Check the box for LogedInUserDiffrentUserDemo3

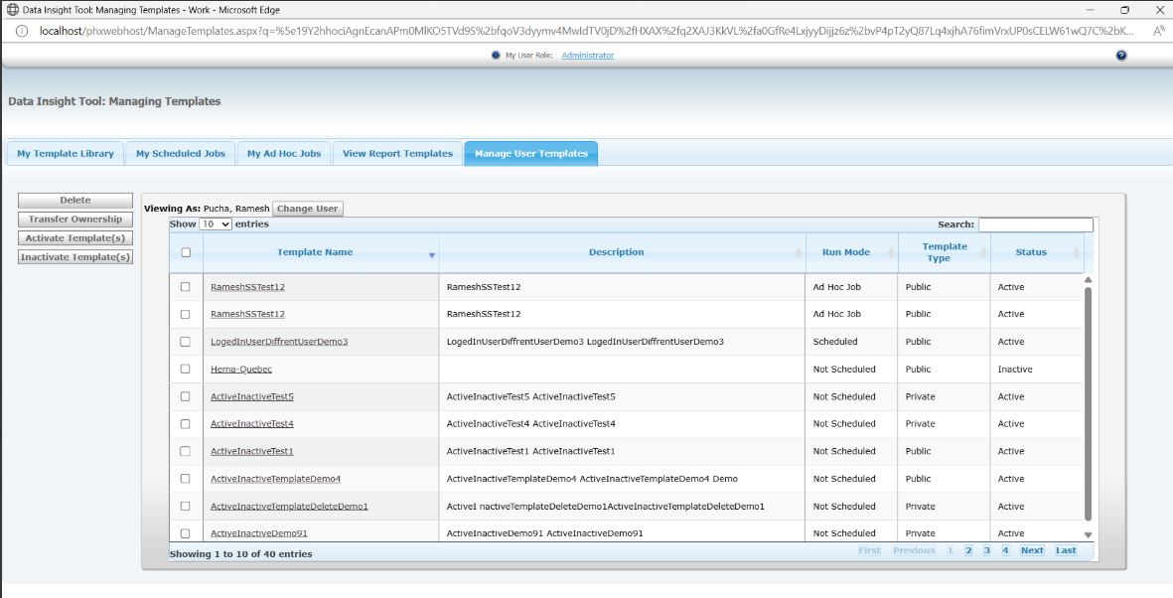pyautogui.click(x=186, y=342)
